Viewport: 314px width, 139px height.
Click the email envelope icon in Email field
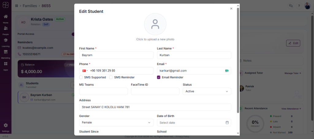coord(227,71)
